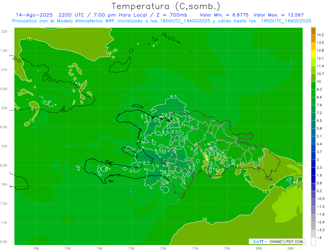Click the "Valor Min. = 6.8775" text
This screenshot has width=326, height=252.
(x=224, y=15)
